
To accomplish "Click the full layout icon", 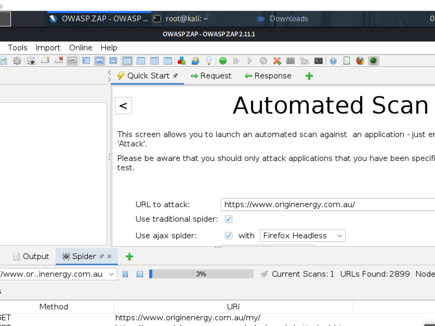I will [113, 61].
